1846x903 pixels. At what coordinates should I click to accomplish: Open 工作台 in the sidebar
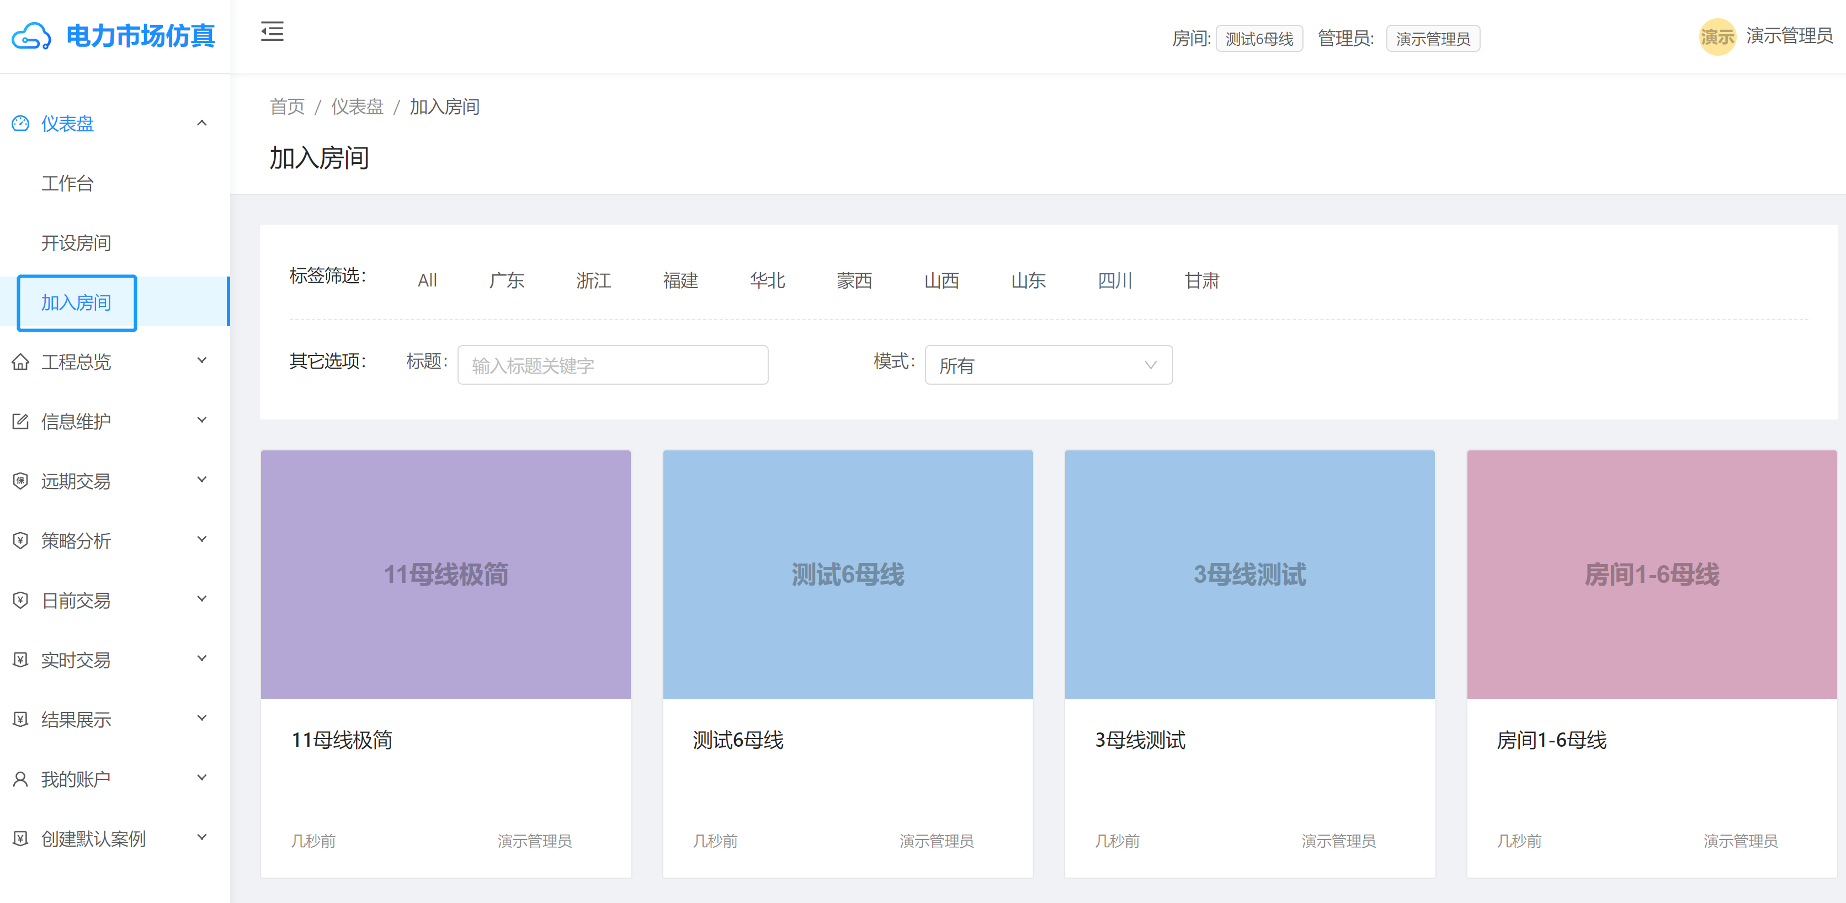(67, 183)
